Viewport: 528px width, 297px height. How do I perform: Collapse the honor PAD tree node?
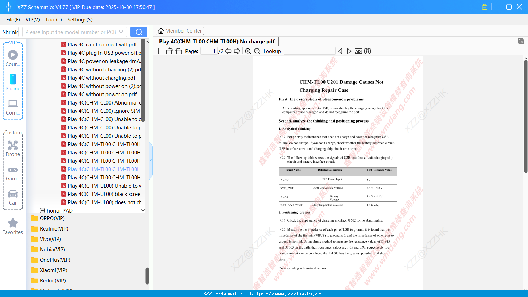point(42,210)
